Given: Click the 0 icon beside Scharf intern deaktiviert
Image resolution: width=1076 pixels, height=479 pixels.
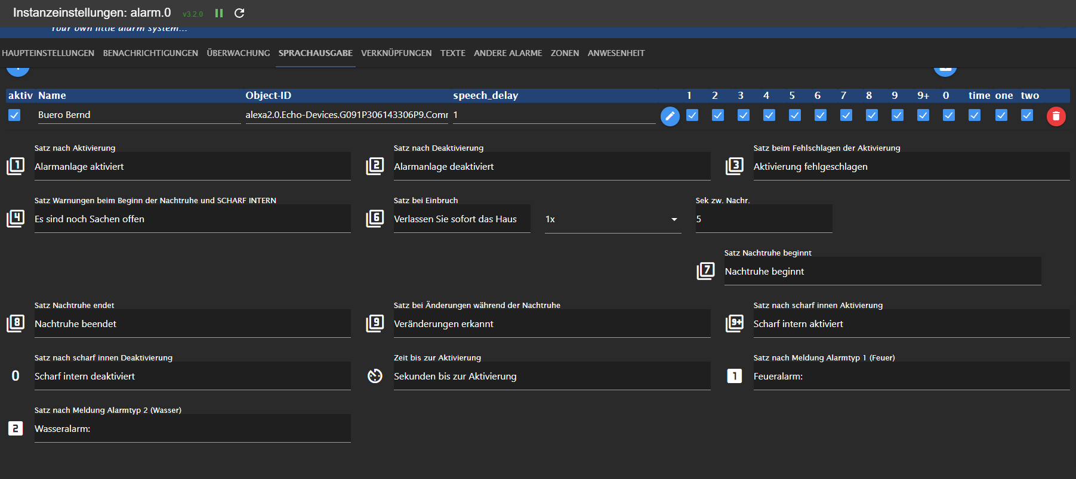Looking at the screenshot, I should coord(16,376).
